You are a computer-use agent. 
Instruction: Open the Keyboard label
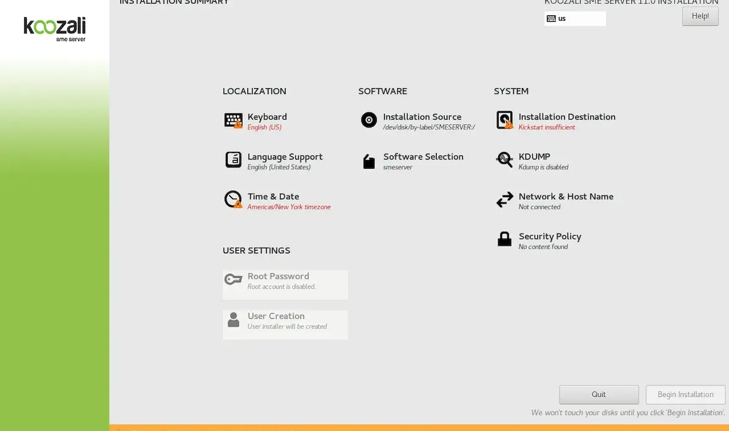[x=267, y=117]
